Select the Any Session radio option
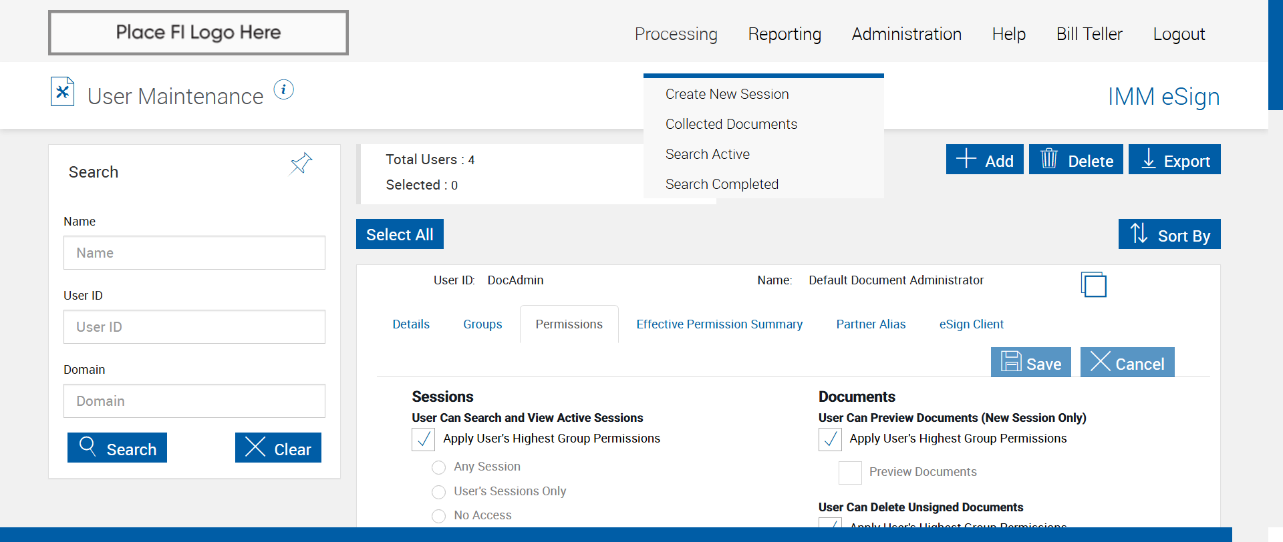 pos(439,467)
